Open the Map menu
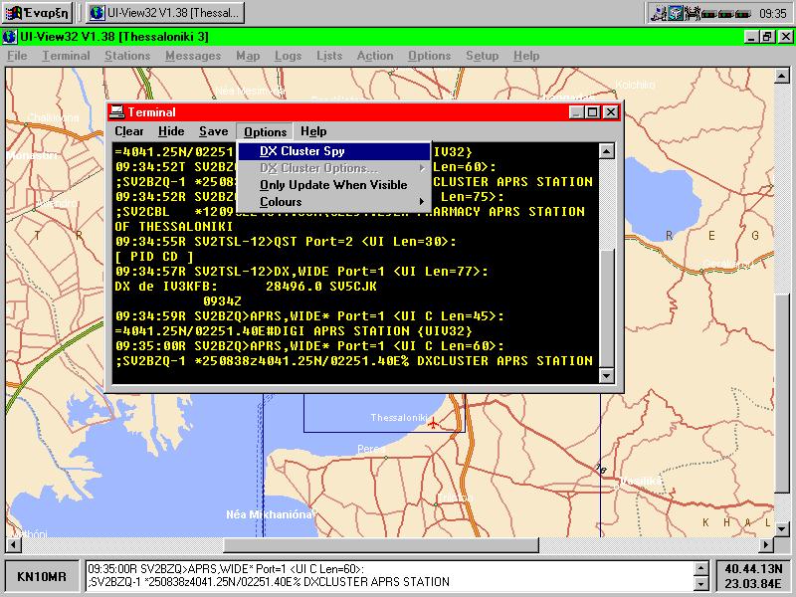 pyautogui.click(x=248, y=56)
